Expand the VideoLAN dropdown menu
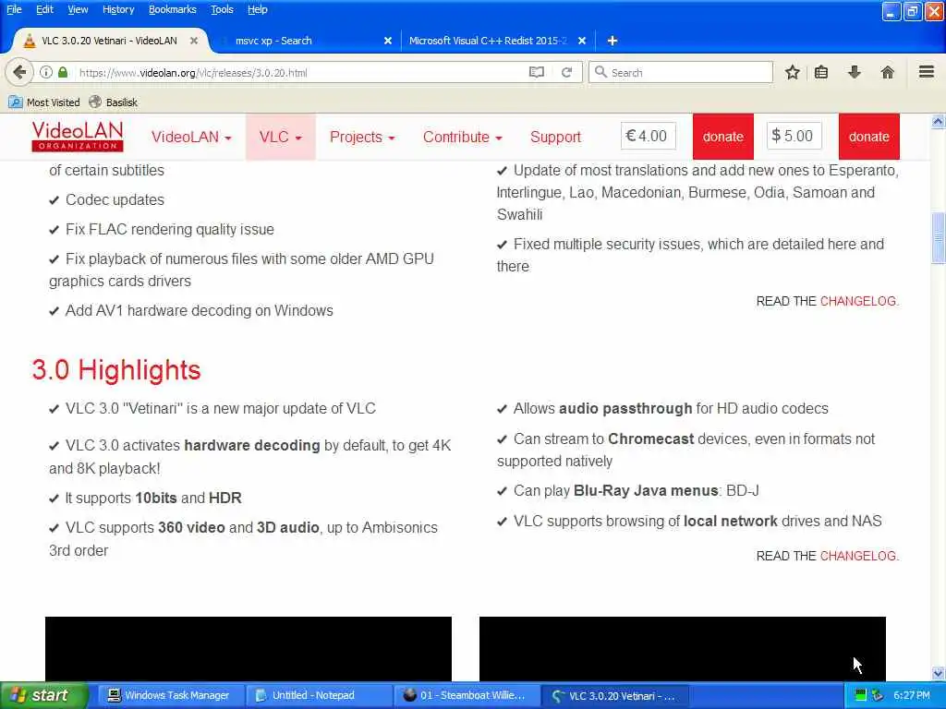This screenshot has width=946, height=709. click(191, 137)
